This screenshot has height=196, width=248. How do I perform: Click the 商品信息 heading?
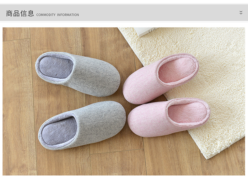20,14
